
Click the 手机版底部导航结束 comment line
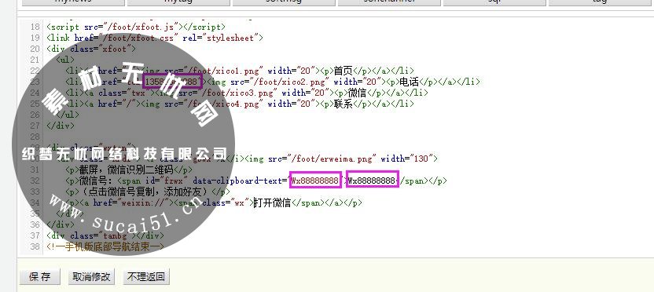[105, 246]
